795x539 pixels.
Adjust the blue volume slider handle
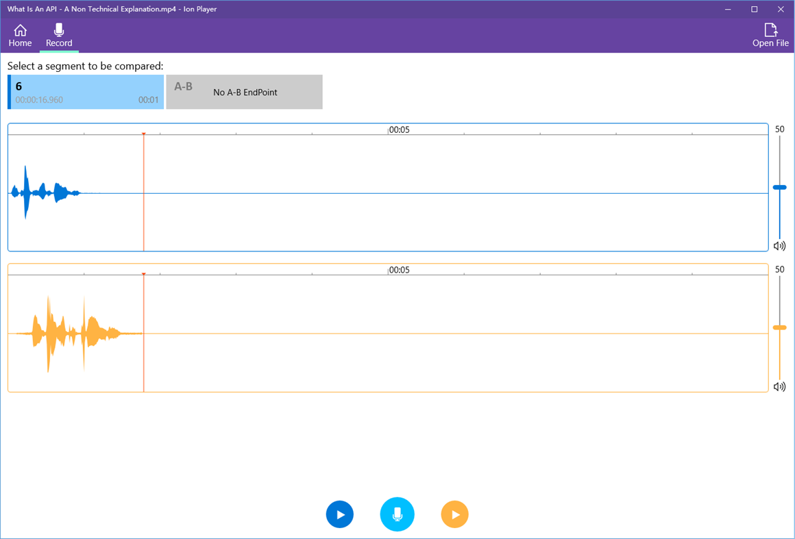click(780, 188)
